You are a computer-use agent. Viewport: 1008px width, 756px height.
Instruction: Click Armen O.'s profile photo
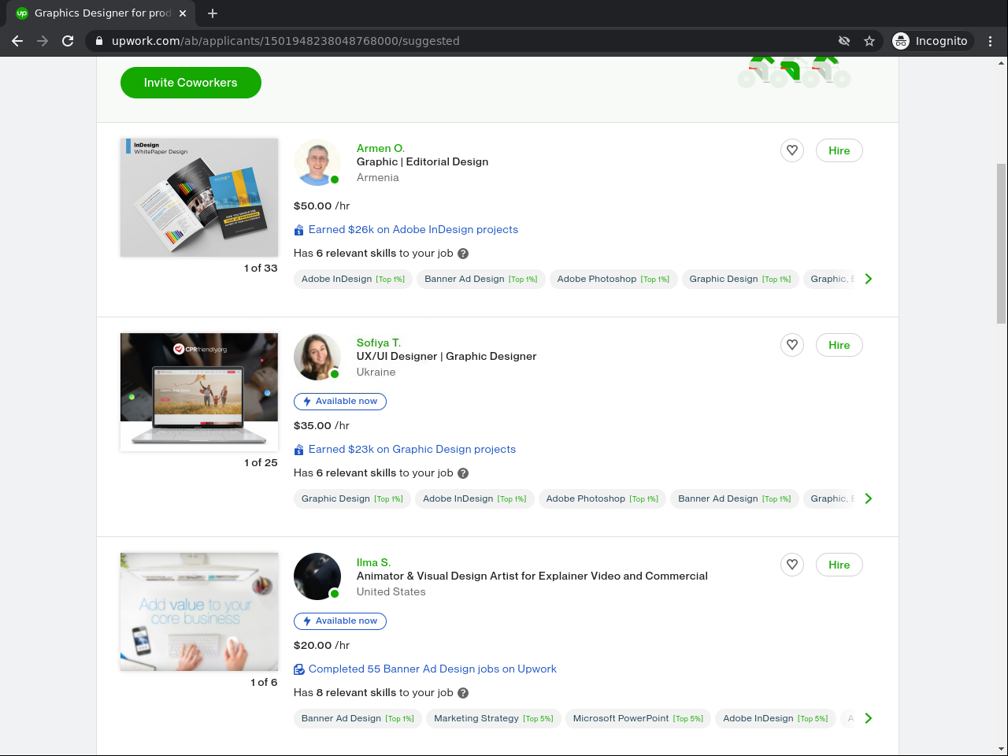coord(317,162)
